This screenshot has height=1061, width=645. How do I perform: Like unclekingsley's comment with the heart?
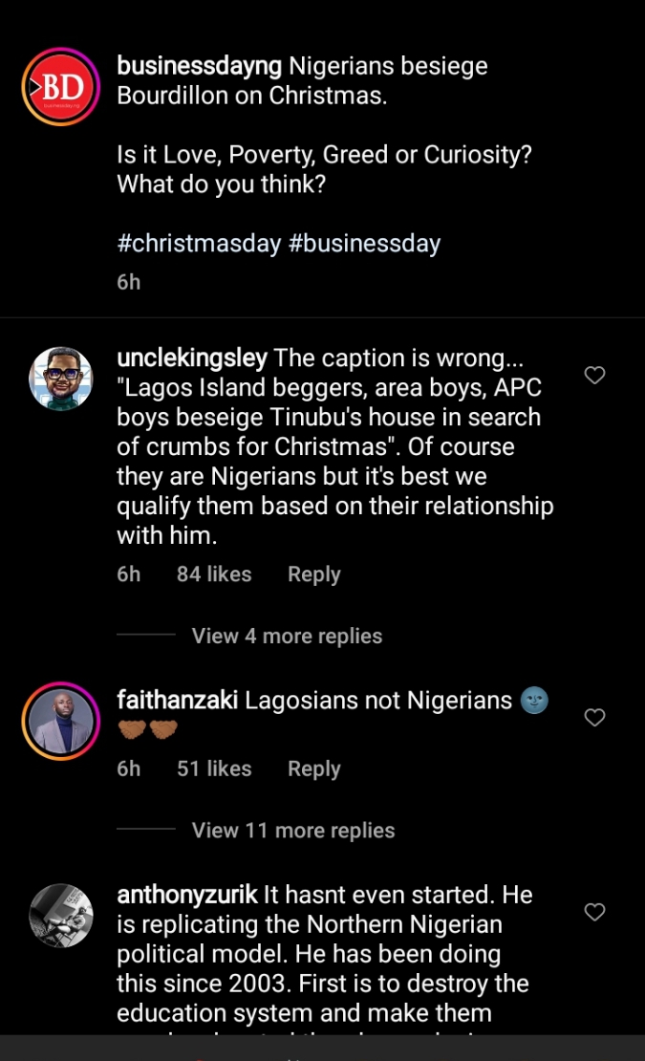594,376
